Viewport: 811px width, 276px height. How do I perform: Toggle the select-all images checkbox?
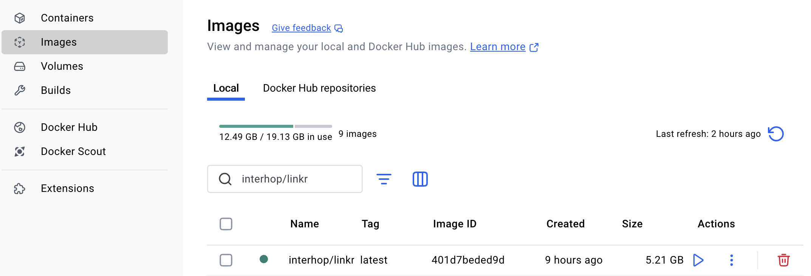pos(226,224)
